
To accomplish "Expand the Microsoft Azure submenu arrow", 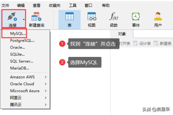I will (46, 91).
